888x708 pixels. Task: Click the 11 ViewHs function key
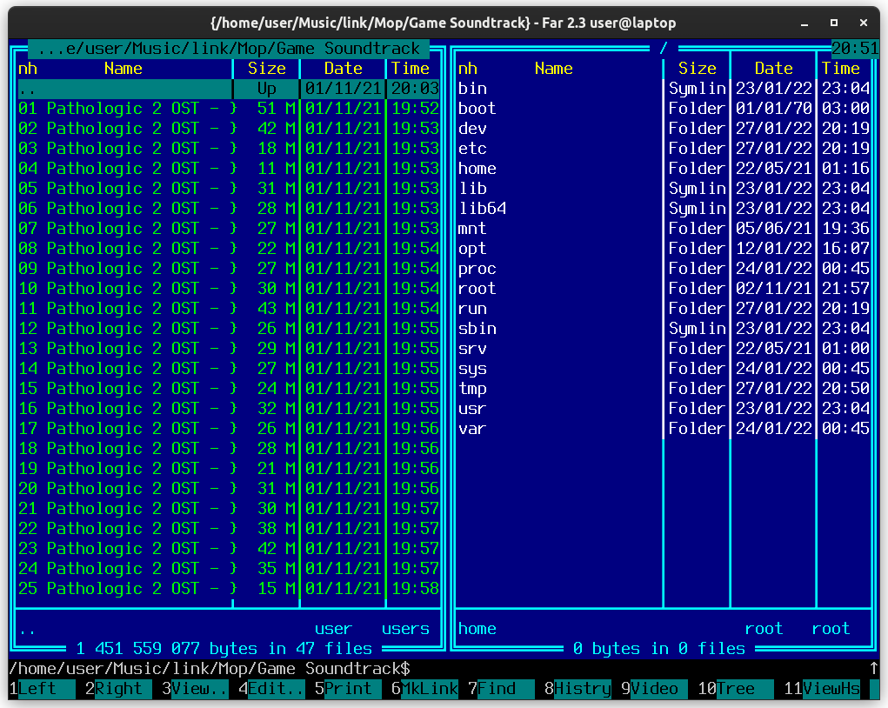822,689
